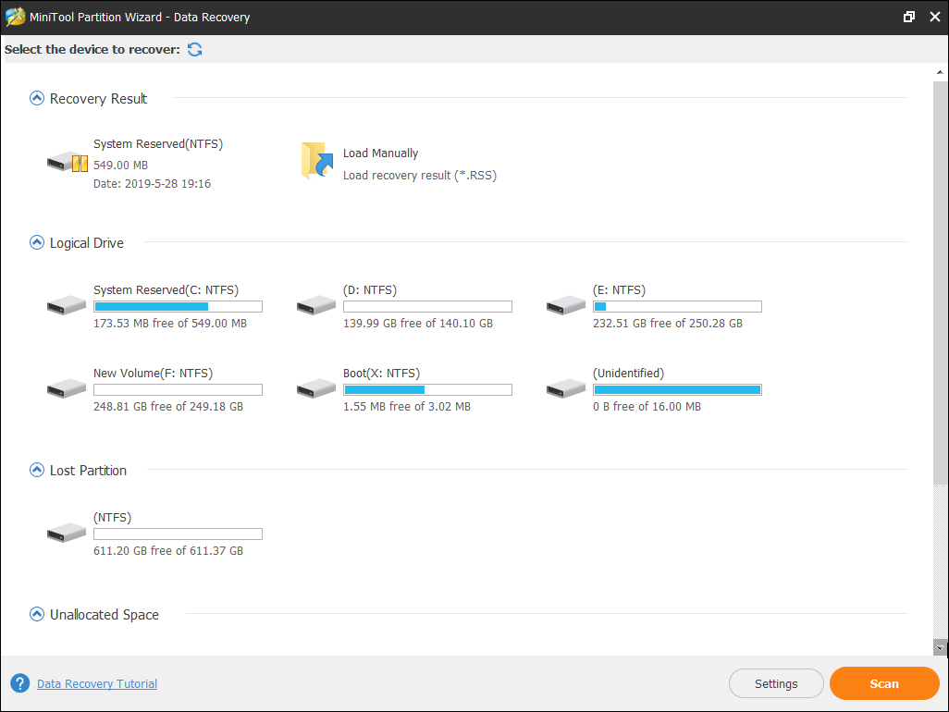
Task: Click the E: drive usage bar
Action: [677, 307]
